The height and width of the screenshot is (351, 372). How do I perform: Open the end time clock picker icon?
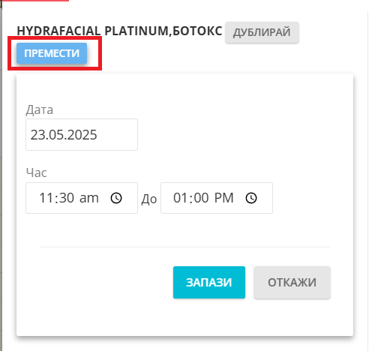251,198
